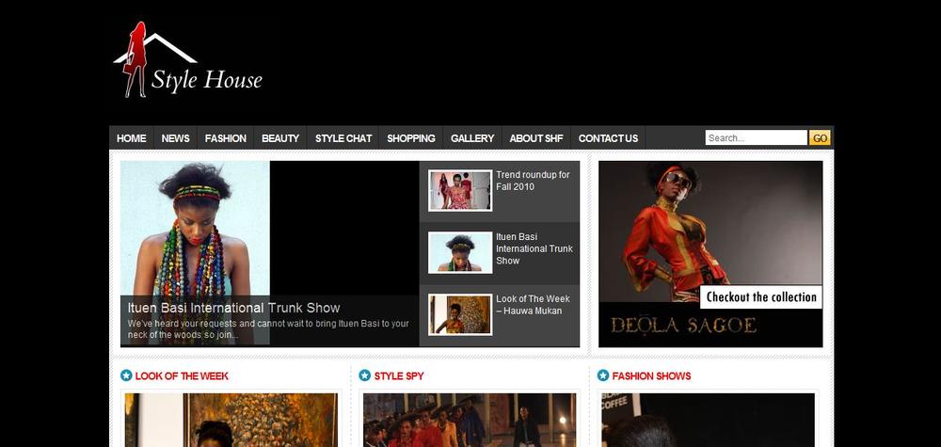Click the Ituen Basi International Trunk Show headline
Viewport: 941px width, 447px height.
[x=233, y=308]
